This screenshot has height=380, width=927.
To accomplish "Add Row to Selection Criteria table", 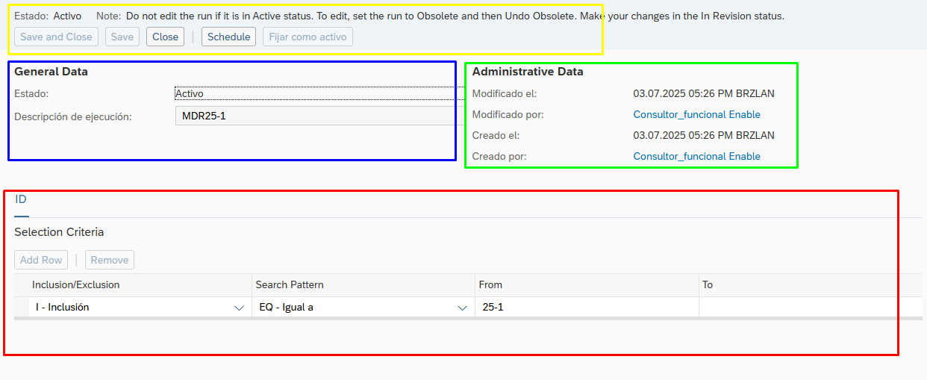I will [41, 260].
